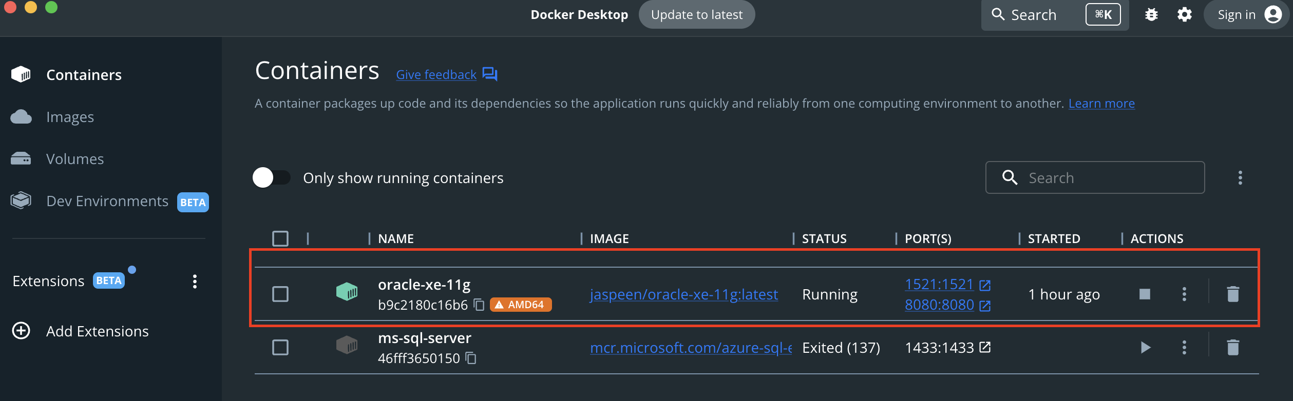Viewport: 1293px width, 401px height.
Task: Check the select-all header checkbox
Action: pos(280,238)
